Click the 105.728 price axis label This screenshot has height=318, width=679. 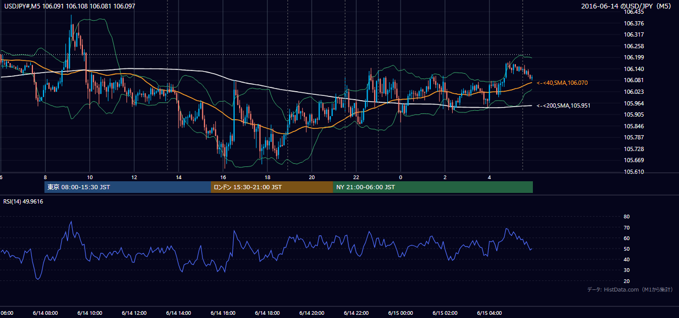point(634,149)
